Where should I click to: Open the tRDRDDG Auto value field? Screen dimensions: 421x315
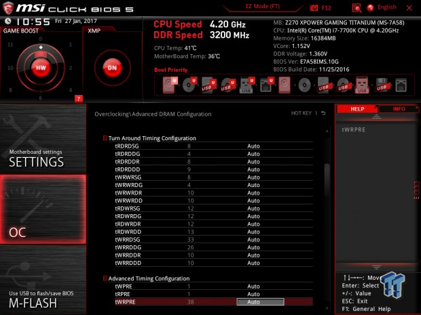pyautogui.click(x=253, y=154)
